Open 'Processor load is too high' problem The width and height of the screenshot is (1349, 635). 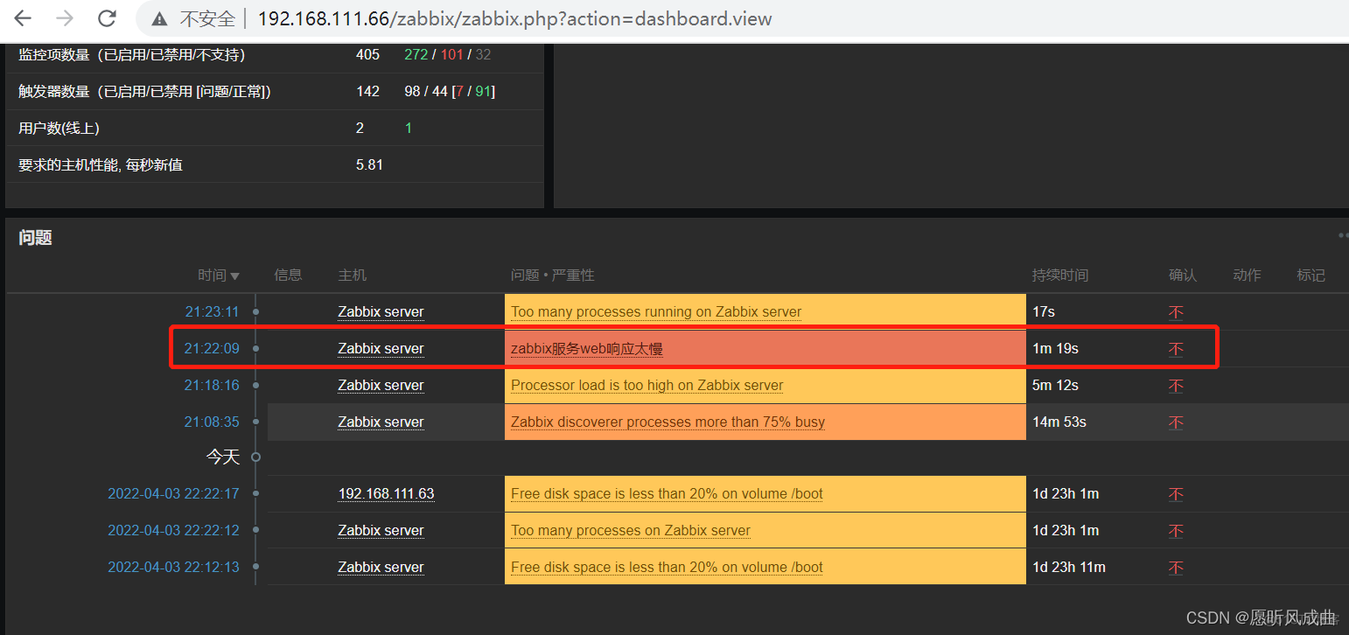[x=647, y=385]
